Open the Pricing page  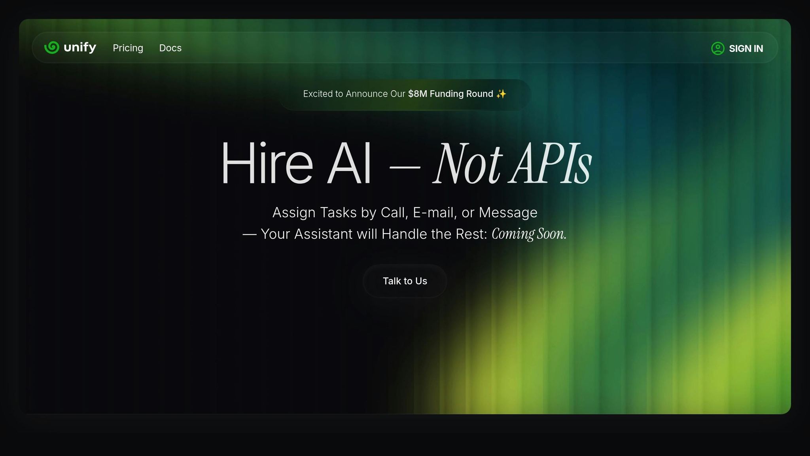click(128, 48)
